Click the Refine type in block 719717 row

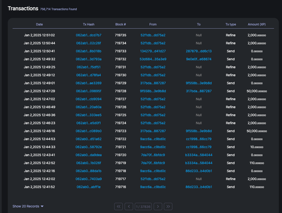click(x=231, y=179)
